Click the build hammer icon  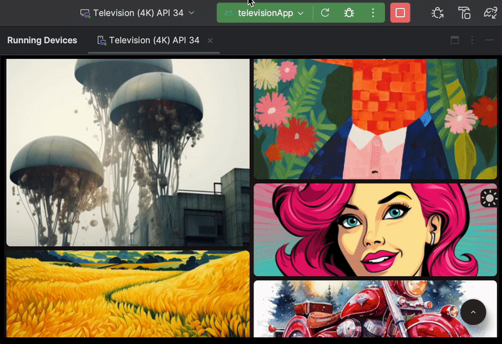464,13
